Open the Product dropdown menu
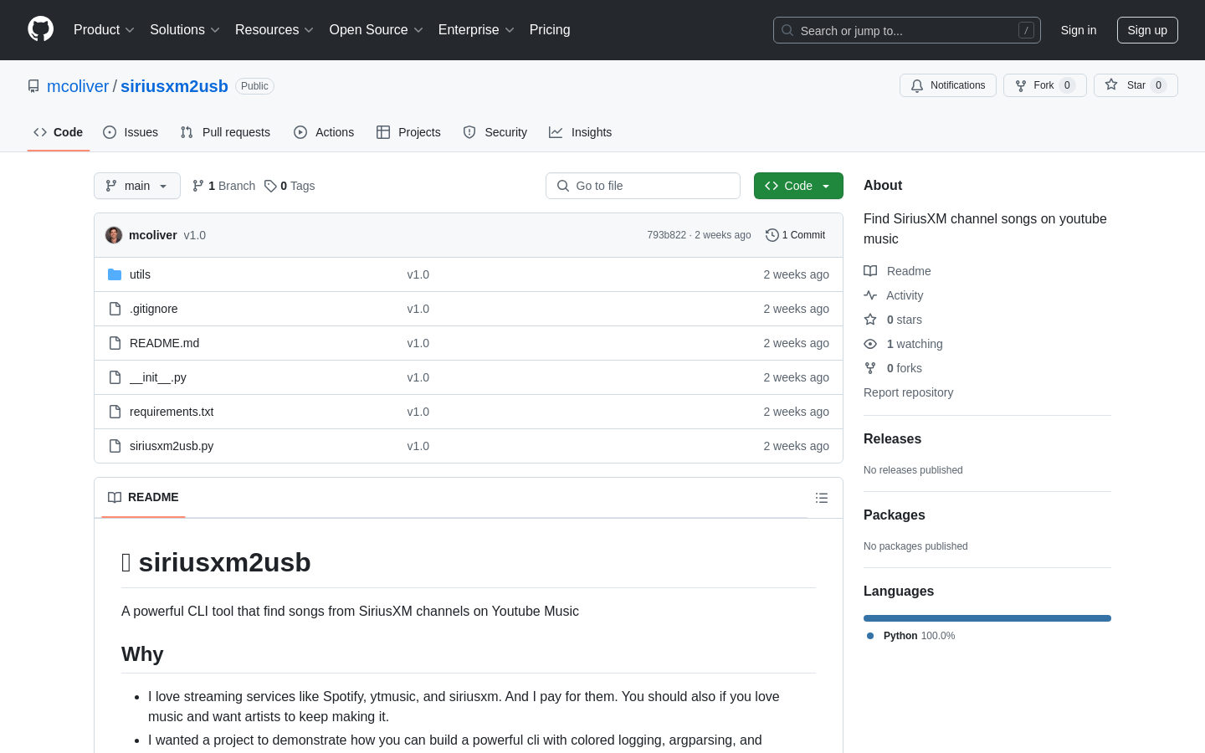 pos(104,30)
